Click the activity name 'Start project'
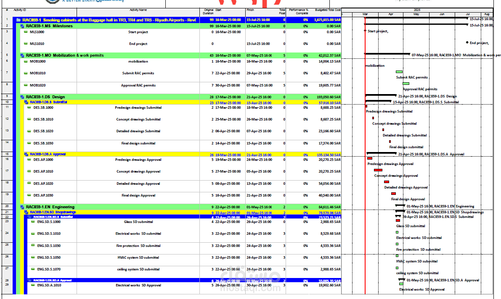Screen dimensions: 501x299 coord(138,32)
